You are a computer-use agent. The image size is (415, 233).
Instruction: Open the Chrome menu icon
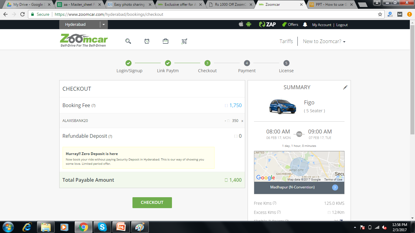(409, 14)
